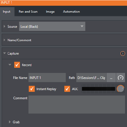127x127 pixels.
Task: Open the Source dropdown list
Action: (52, 26)
